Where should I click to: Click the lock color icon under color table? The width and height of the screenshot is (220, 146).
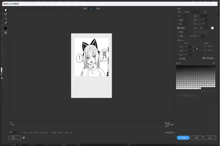pyautogui.click(x=208, y=92)
